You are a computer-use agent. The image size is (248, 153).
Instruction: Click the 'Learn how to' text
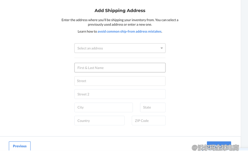87,31
